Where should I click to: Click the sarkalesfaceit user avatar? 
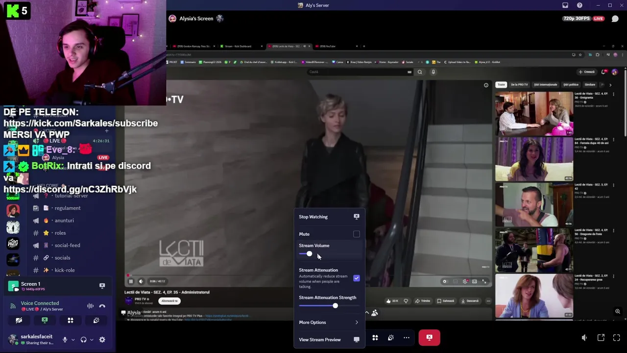pos(13,339)
